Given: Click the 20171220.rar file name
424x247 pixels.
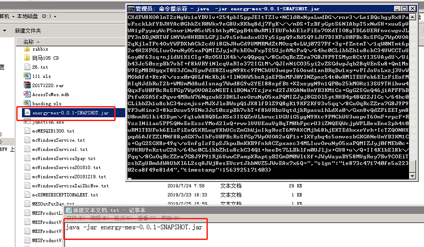Looking at the screenshot, I should coord(48,85).
